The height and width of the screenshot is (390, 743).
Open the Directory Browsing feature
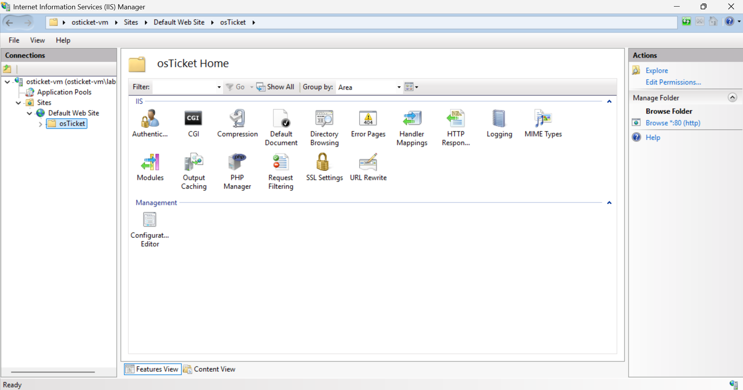(325, 128)
